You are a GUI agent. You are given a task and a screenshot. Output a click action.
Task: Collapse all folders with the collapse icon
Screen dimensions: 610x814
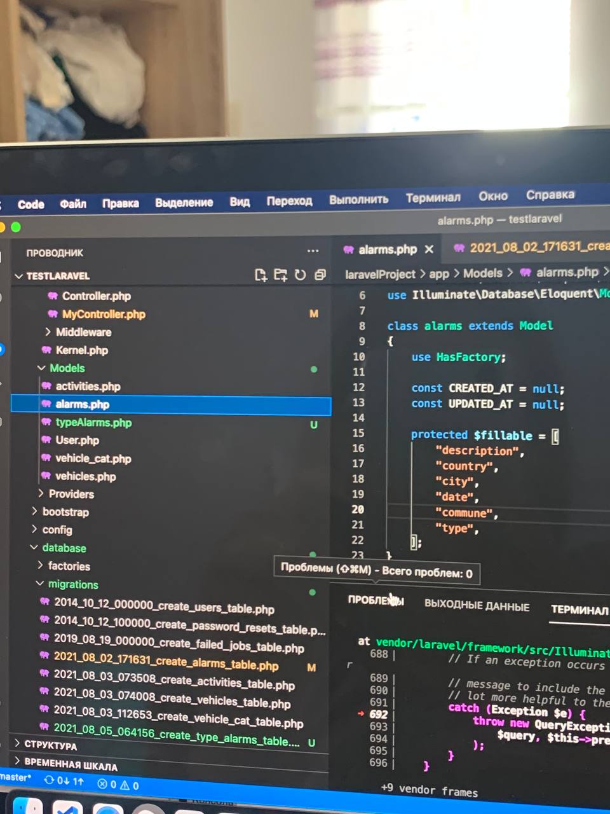[x=320, y=275]
